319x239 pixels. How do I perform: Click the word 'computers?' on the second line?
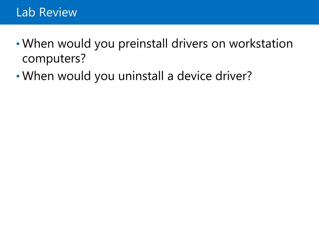tap(54, 59)
